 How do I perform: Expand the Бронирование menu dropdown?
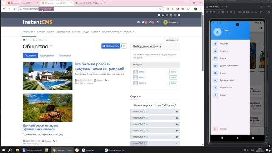click(x=112, y=31)
